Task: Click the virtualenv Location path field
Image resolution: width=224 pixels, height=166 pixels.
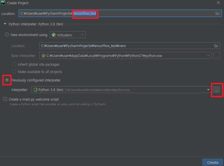Action: 130,46
